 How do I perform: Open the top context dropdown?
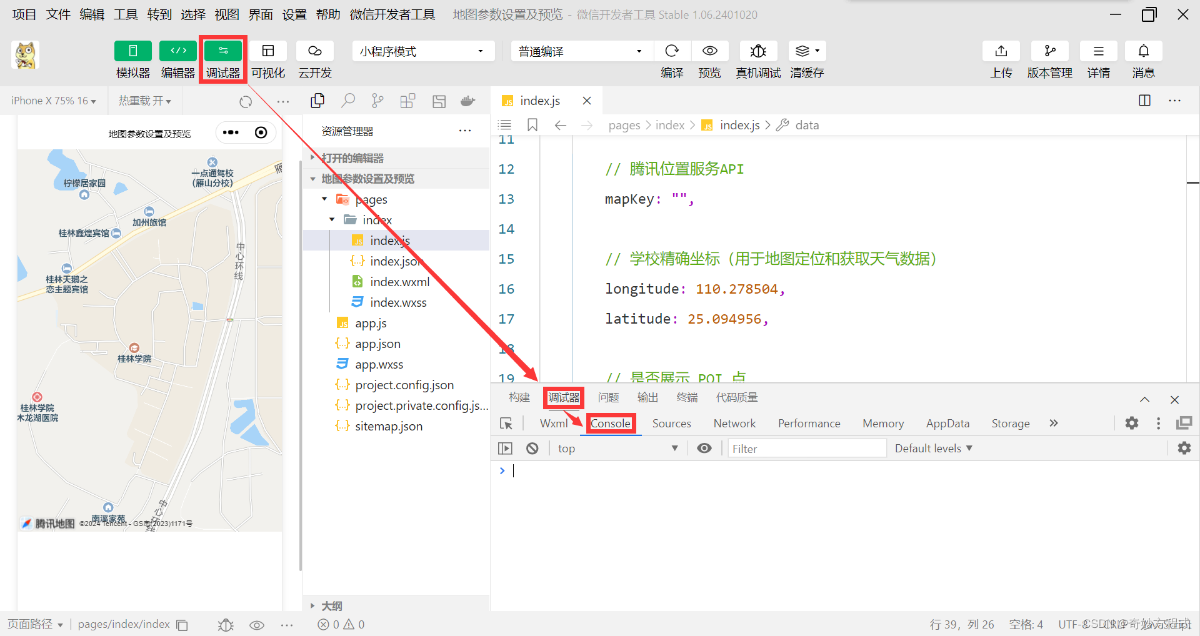(x=617, y=448)
